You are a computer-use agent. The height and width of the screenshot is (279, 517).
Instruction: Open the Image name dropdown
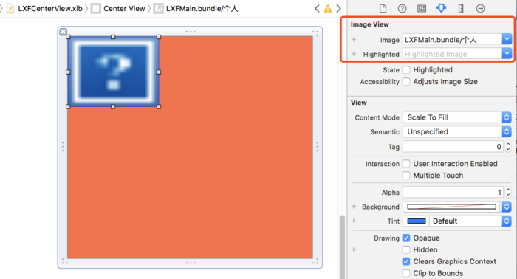coord(507,39)
